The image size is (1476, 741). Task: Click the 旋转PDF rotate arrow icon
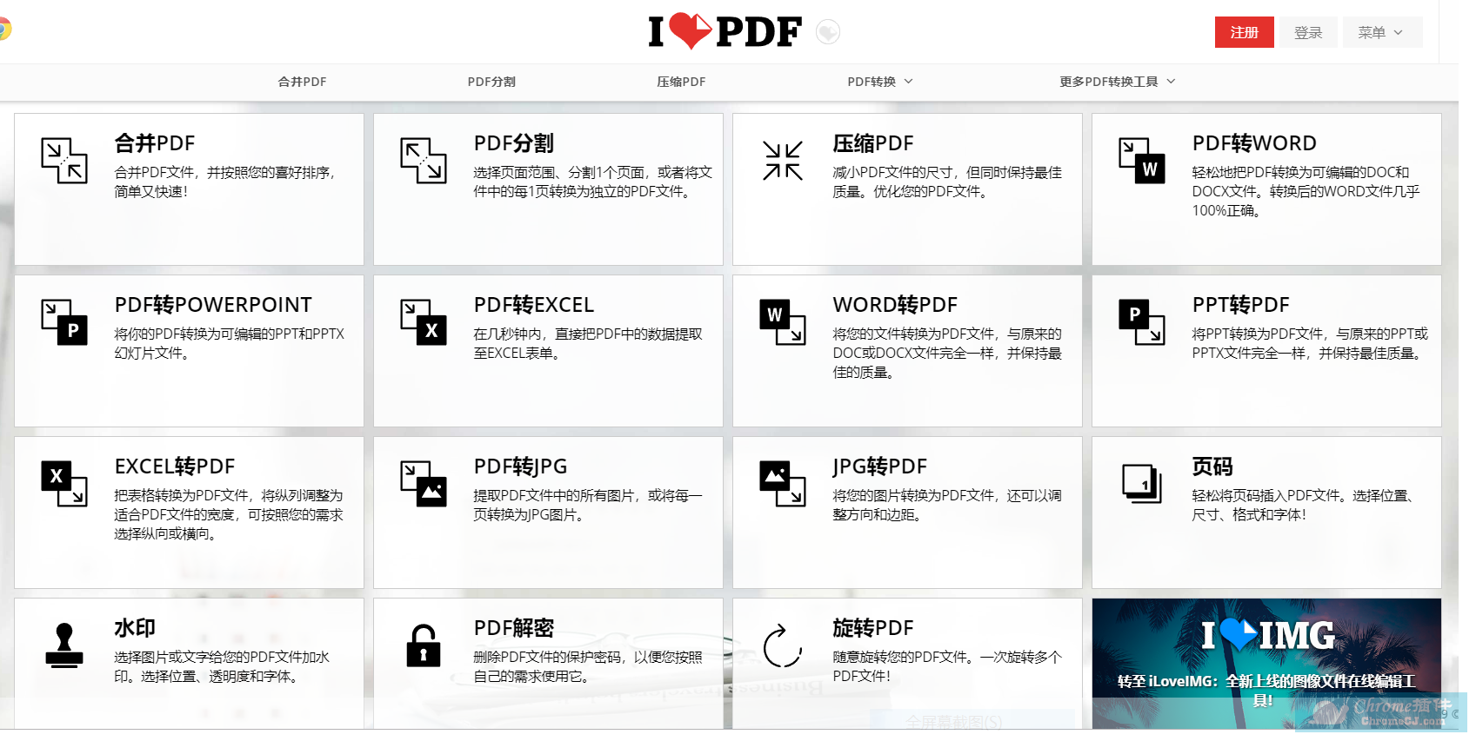pos(783,645)
